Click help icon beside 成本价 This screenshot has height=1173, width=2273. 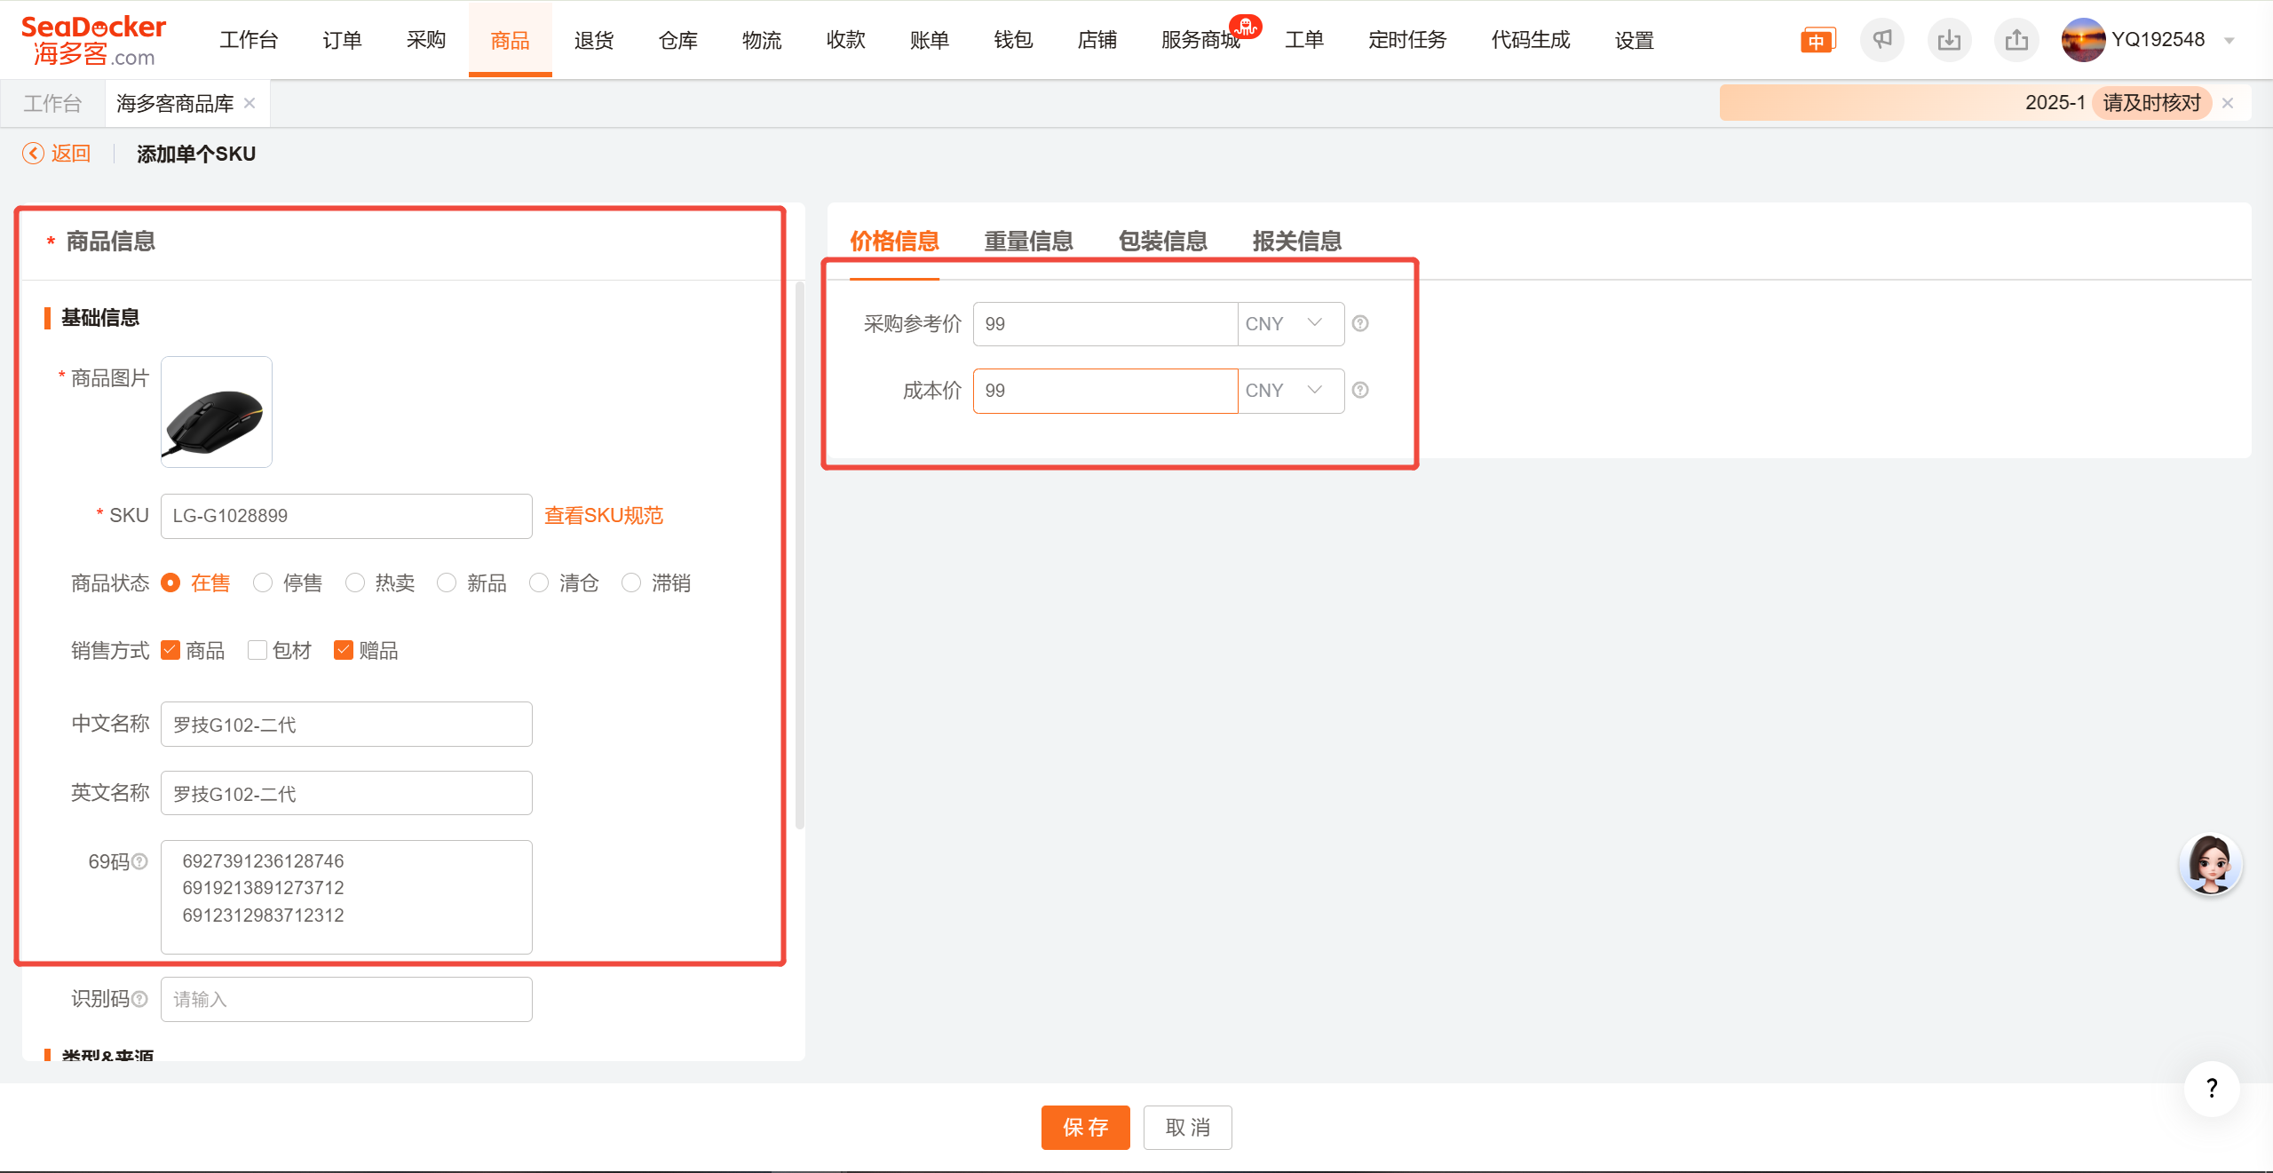point(1360,390)
